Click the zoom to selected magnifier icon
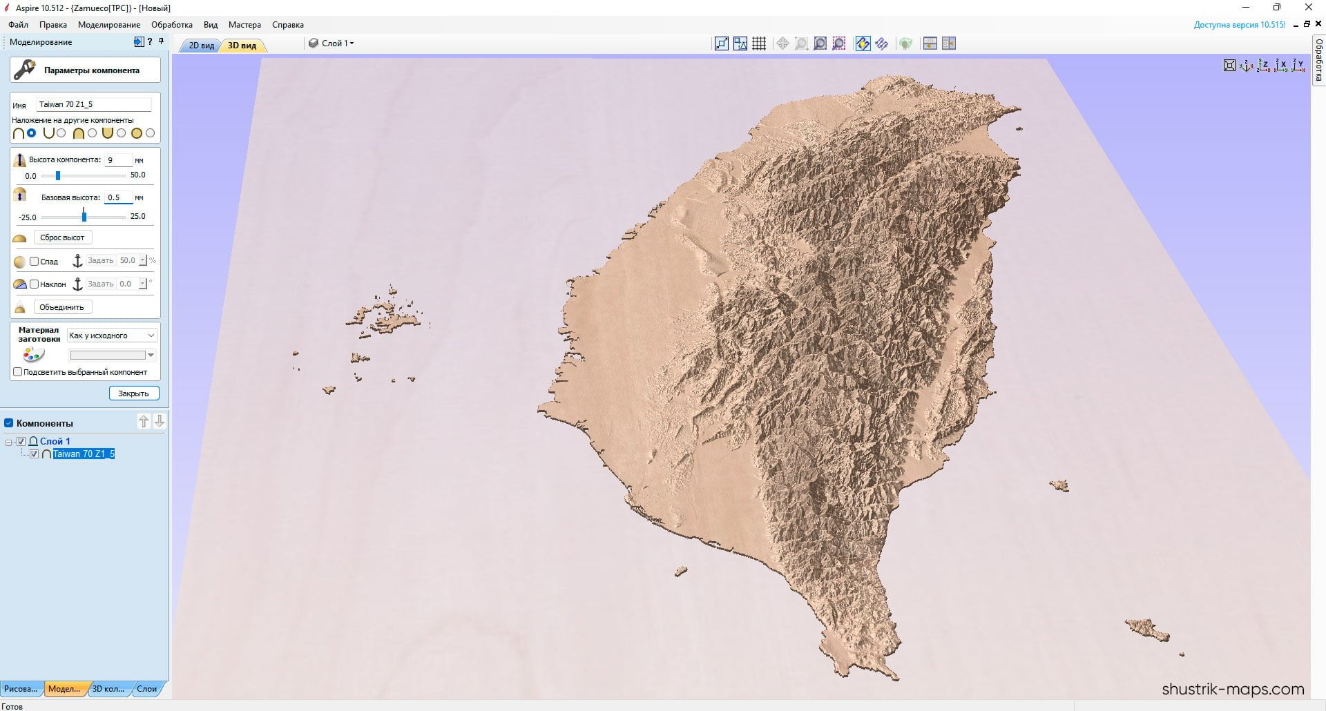 pyautogui.click(x=838, y=43)
